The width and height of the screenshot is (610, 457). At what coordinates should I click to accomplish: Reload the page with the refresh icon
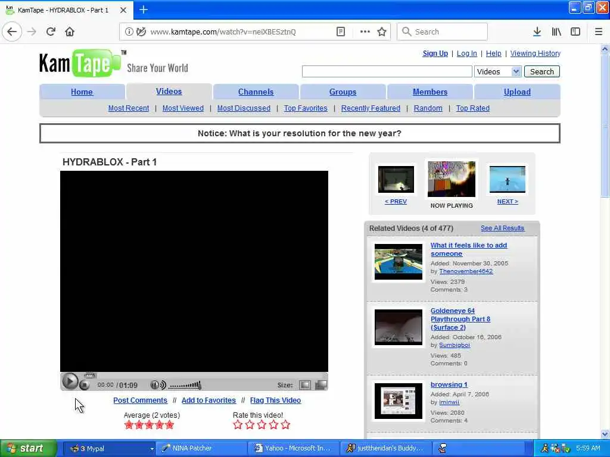tap(51, 32)
